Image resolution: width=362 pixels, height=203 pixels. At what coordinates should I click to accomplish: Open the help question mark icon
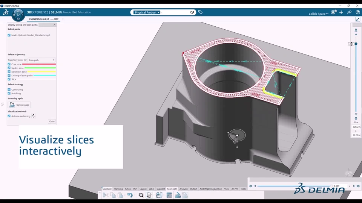pyautogui.click(x=357, y=12)
